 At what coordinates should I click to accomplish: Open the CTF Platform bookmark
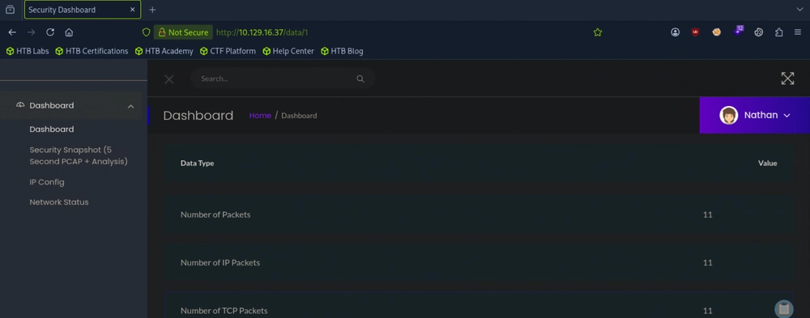(228, 51)
